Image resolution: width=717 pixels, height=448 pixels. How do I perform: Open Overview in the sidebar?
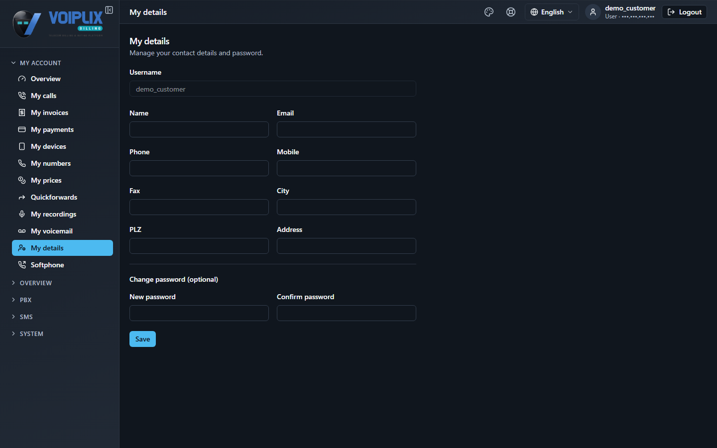tap(62, 79)
